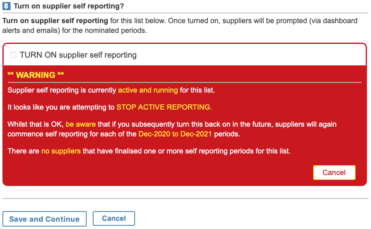Image resolution: width=371 pixels, height=229 pixels.
Task: Click the yellow ** WARNING ** title
Action: pyautogui.click(x=36, y=75)
